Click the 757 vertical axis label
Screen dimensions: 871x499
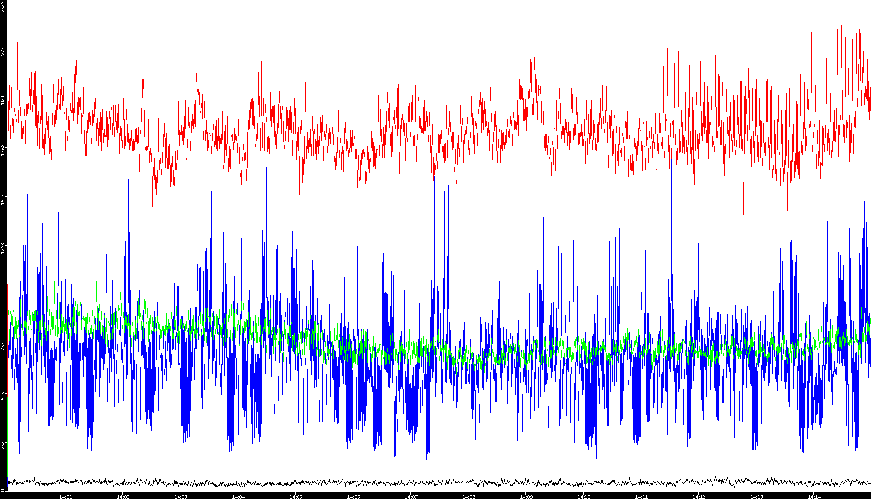3,346
